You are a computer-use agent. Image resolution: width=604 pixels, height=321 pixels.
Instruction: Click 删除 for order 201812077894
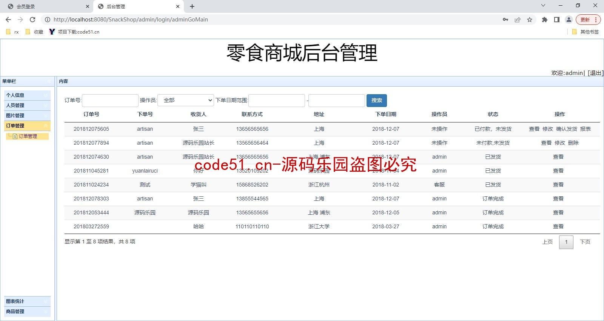(573, 143)
